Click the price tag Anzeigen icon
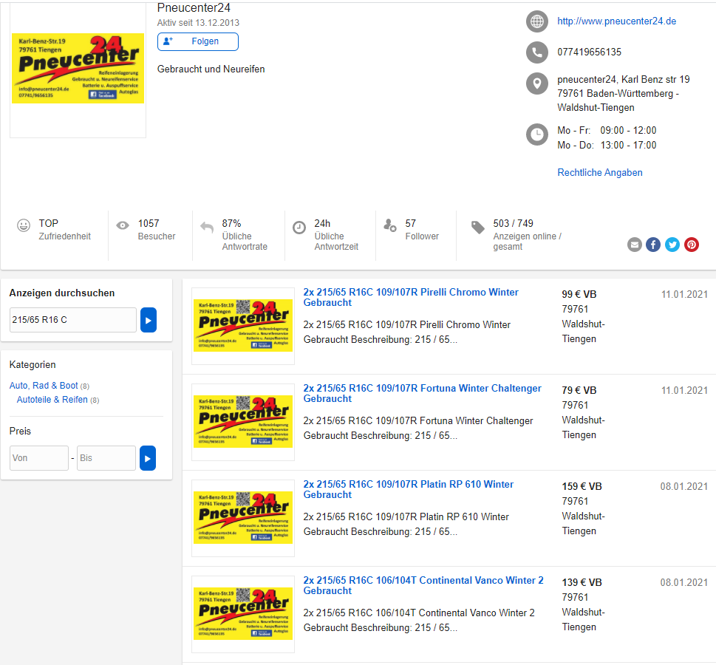This screenshot has height=665, width=716. tap(477, 227)
